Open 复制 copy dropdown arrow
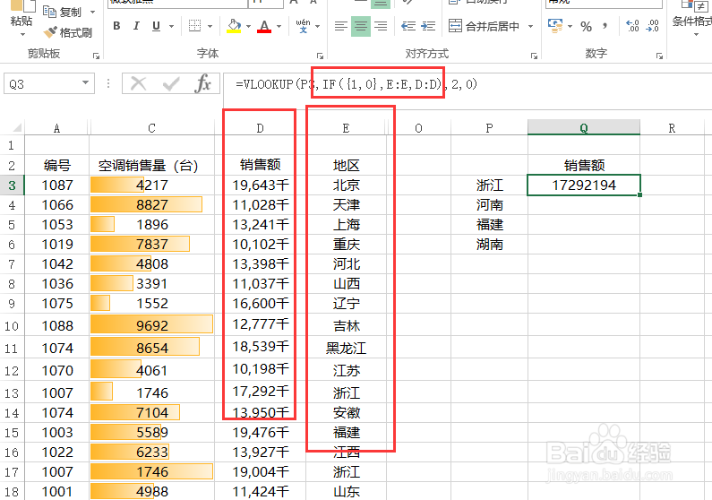This screenshot has height=500, width=712. pos(92,12)
